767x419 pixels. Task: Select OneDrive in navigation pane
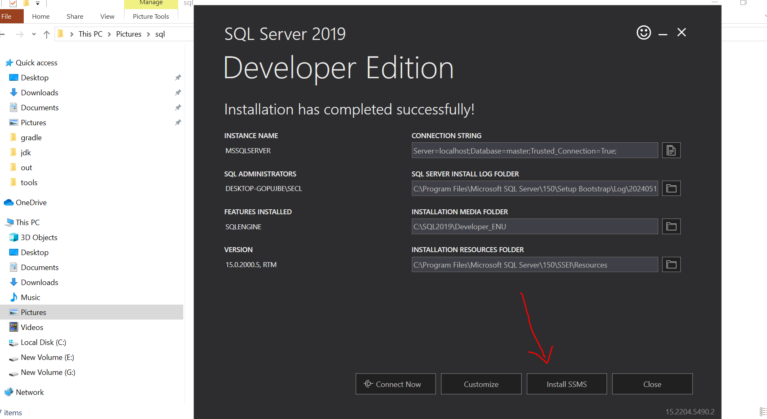(31, 203)
